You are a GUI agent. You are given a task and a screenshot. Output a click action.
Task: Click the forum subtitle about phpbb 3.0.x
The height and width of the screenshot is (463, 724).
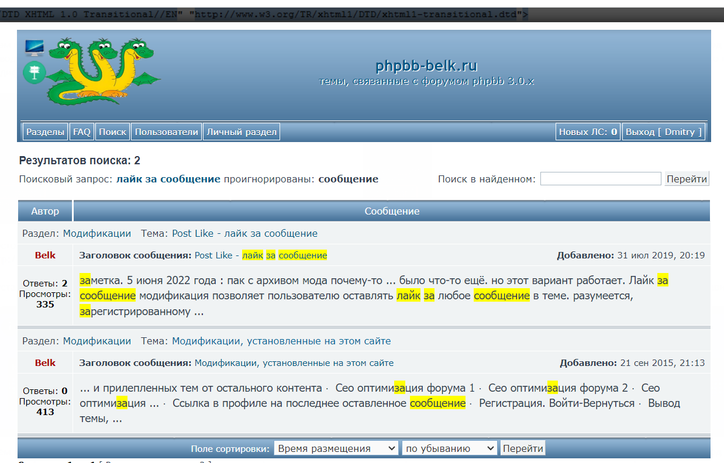point(426,81)
